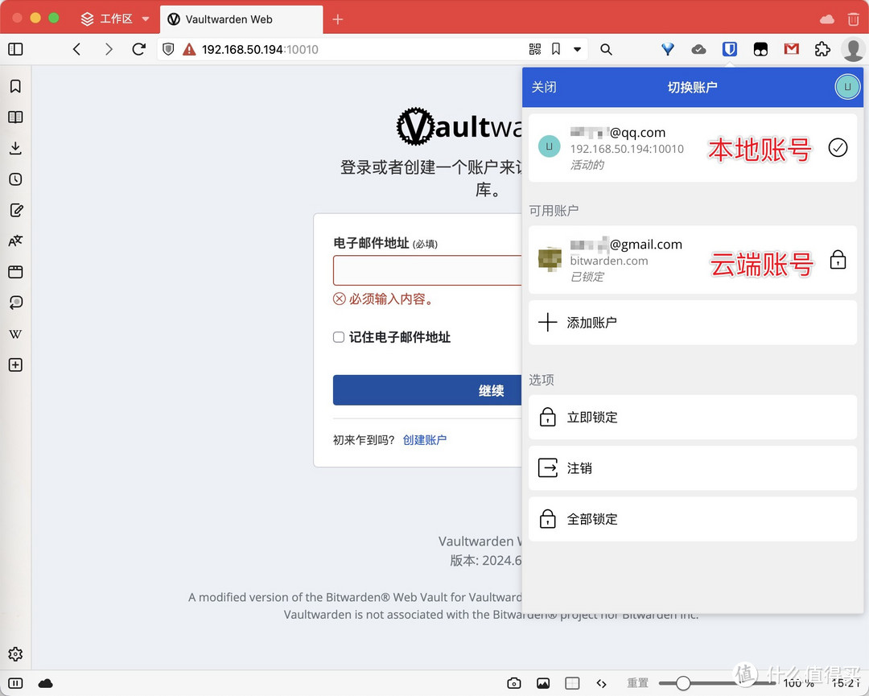Click the avatar in 切换账户 header
The image size is (869, 696).
point(846,87)
